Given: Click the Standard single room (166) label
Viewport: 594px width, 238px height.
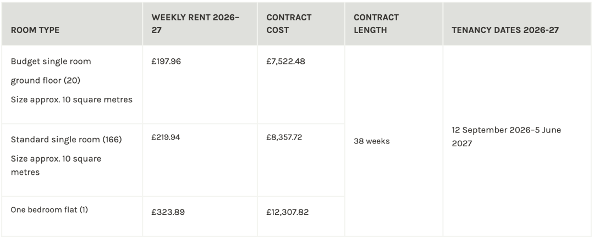Looking at the screenshot, I should (x=66, y=140).
